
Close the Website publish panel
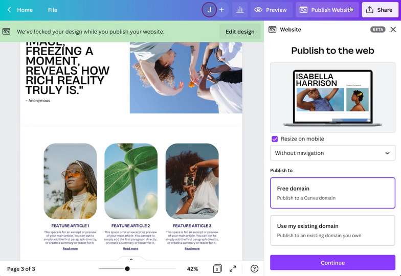point(393,30)
